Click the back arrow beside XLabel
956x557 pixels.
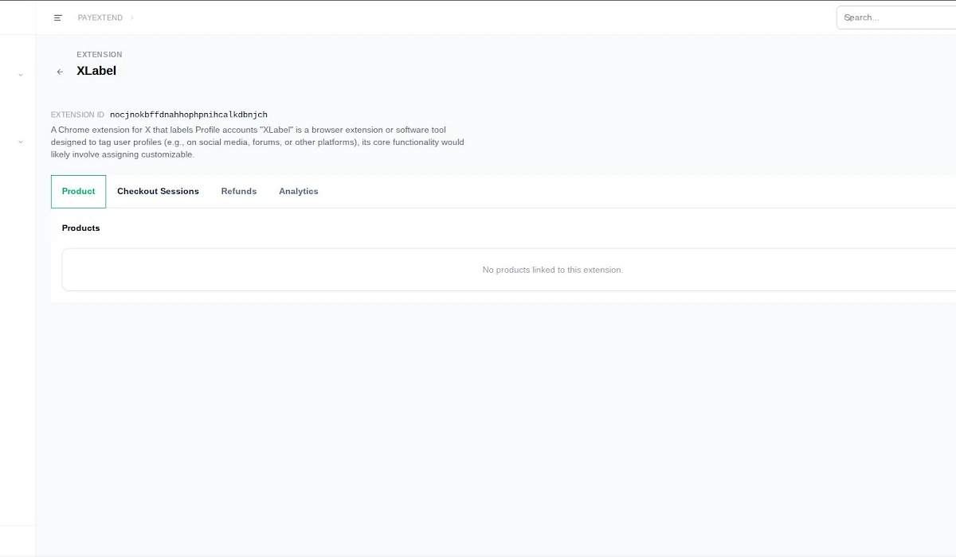pos(60,72)
